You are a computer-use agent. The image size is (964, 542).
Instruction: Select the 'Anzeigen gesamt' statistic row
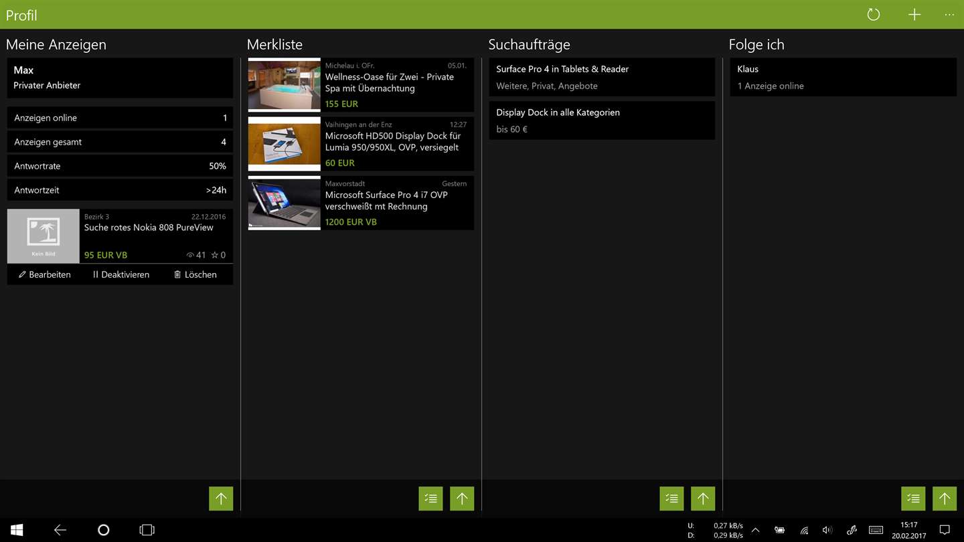(120, 142)
